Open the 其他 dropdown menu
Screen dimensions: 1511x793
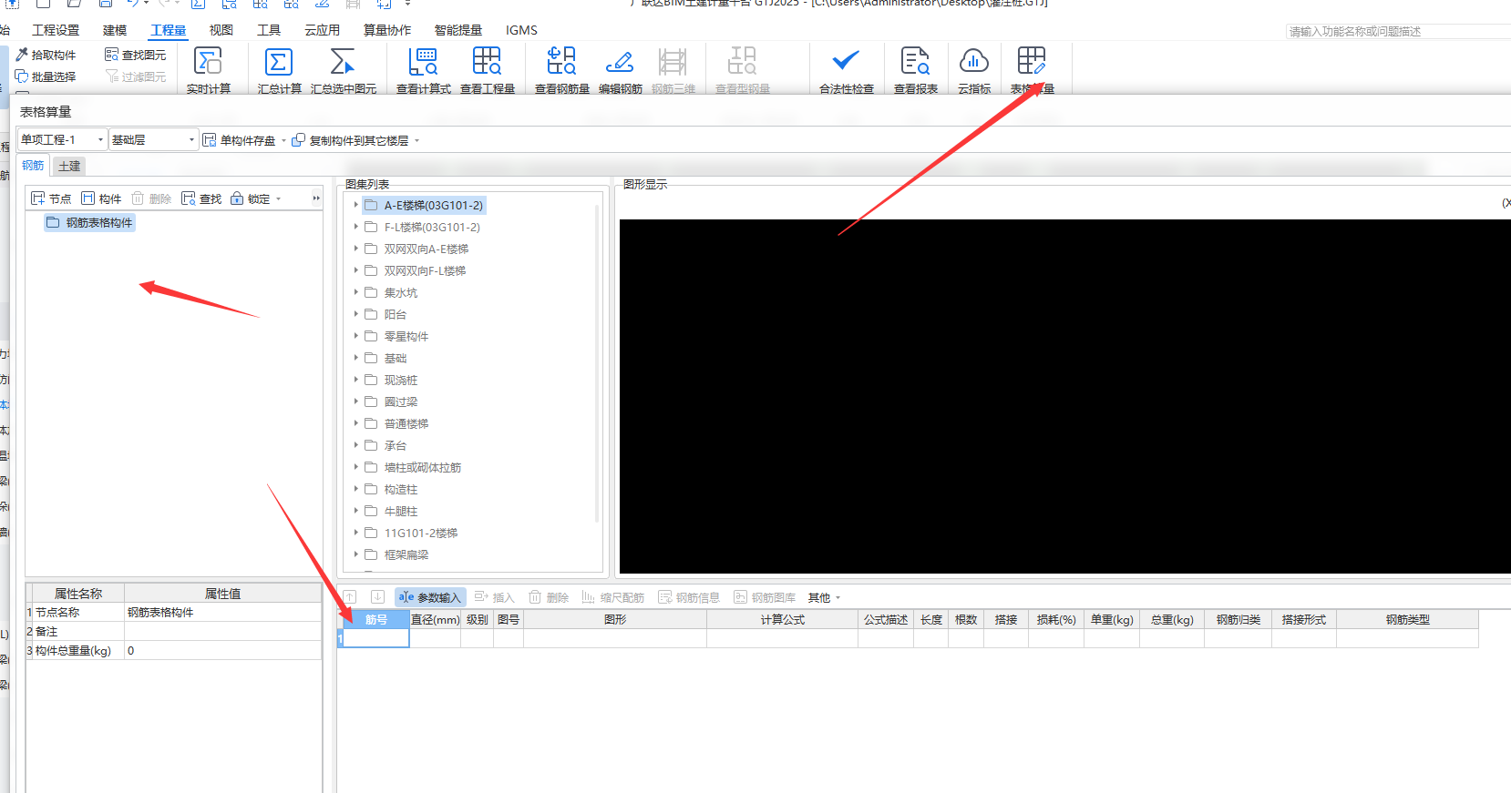(824, 597)
